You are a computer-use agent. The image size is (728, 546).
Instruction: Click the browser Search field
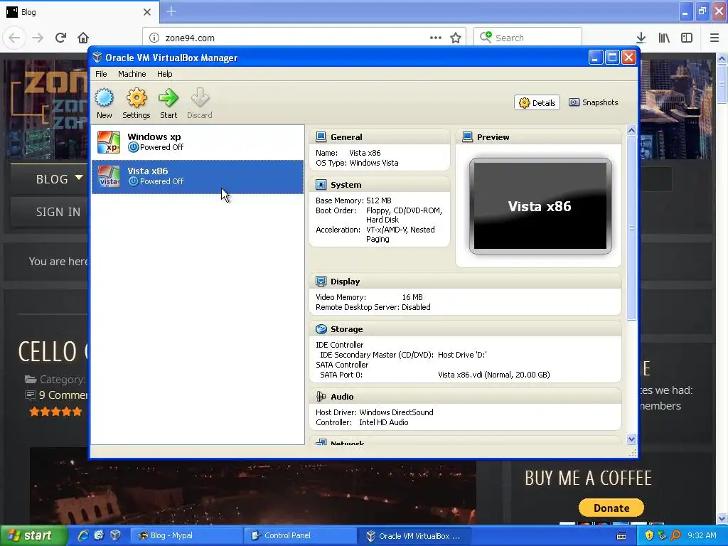point(528,38)
